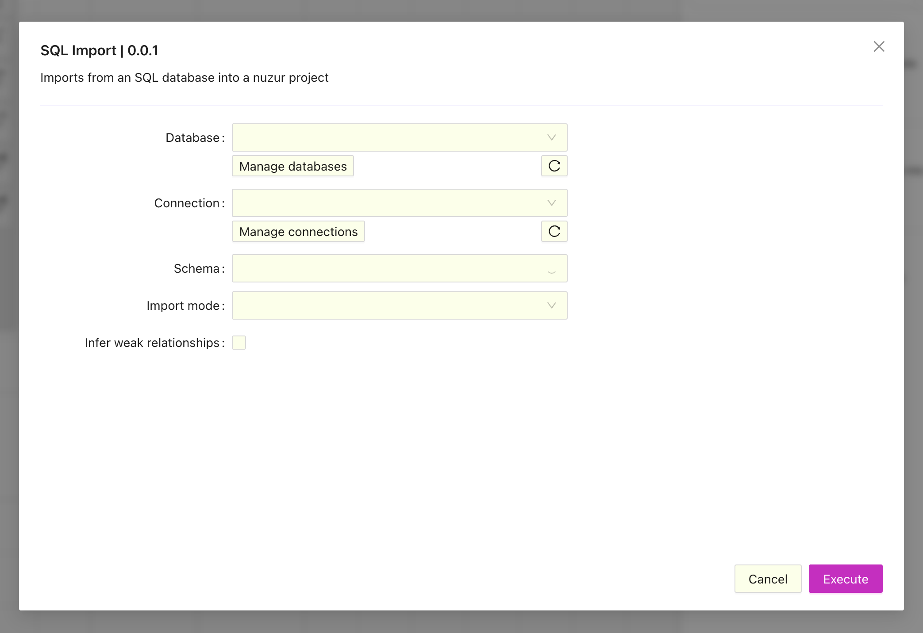Expand the Database selection dropdown
Viewport: 923px width, 633px height.
tap(551, 137)
